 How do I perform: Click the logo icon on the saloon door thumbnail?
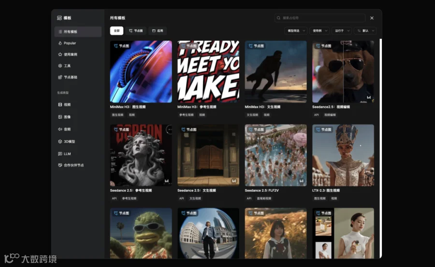(234, 181)
